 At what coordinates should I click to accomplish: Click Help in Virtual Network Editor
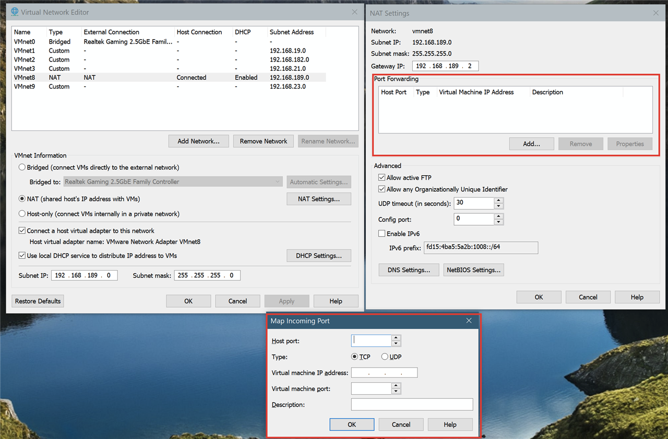pyautogui.click(x=336, y=301)
